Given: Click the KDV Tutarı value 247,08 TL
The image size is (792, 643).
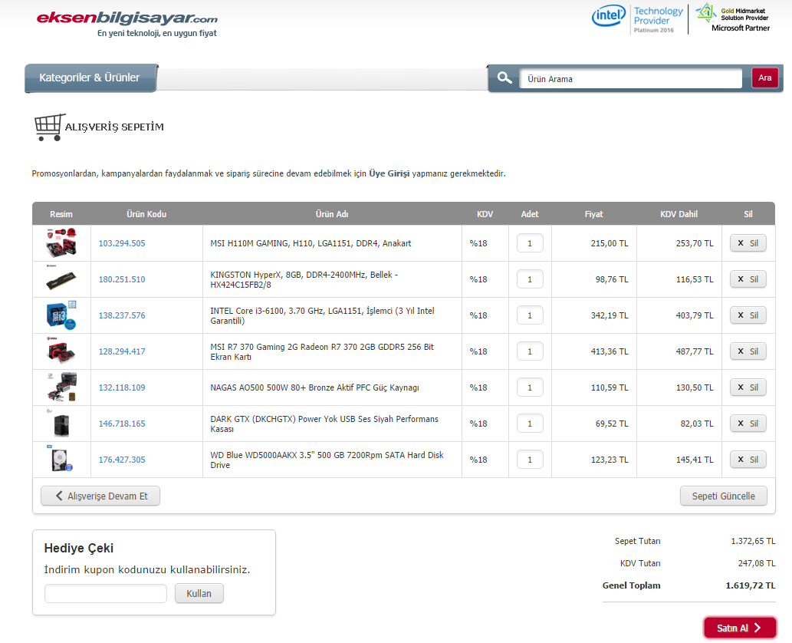Looking at the screenshot, I should point(757,563).
